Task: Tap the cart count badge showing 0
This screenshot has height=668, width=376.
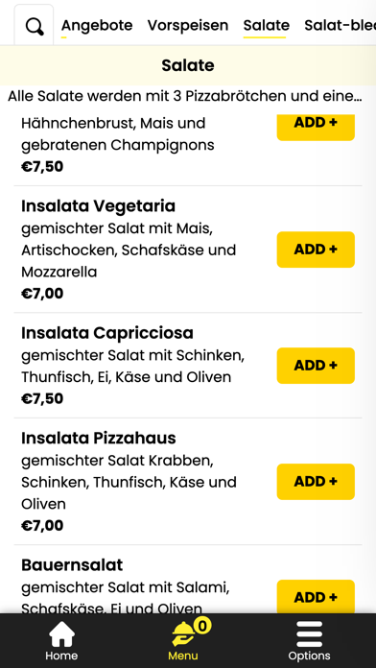Action: click(202, 626)
